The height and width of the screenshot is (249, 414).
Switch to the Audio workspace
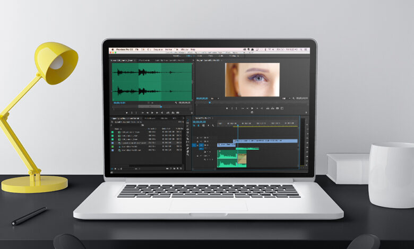tap(221, 56)
